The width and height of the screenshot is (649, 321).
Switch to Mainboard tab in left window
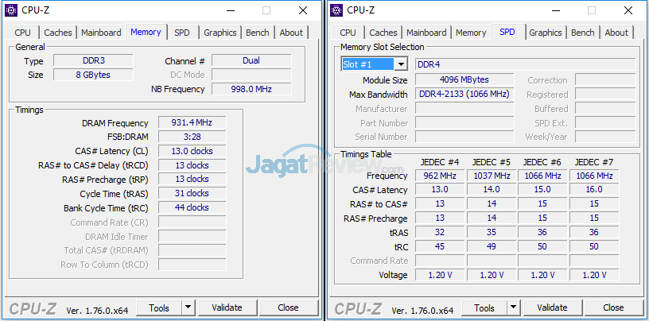click(102, 33)
